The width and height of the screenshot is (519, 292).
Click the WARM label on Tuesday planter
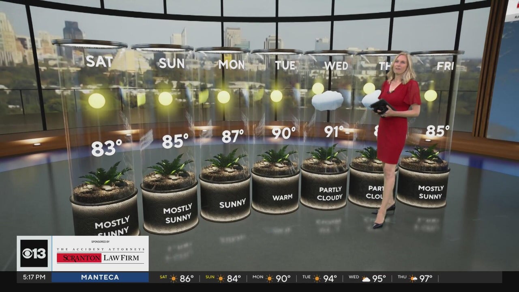283,198
